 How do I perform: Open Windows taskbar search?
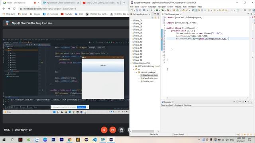click(x=12, y=139)
